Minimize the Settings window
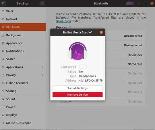This screenshot has width=155, height=130. [x=139, y=3]
